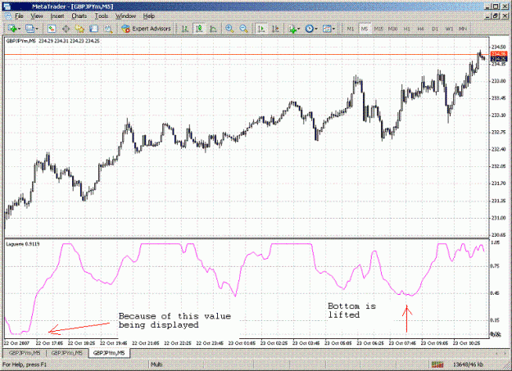The image size is (512, 371).
Task: Select the D1 timeframe
Action: coord(435,29)
